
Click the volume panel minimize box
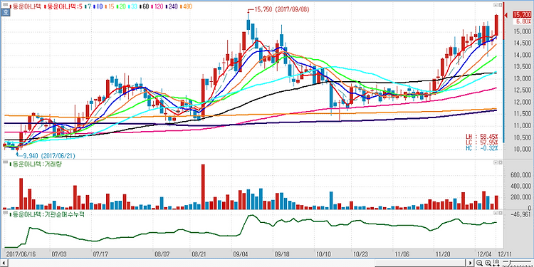(496, 162)
